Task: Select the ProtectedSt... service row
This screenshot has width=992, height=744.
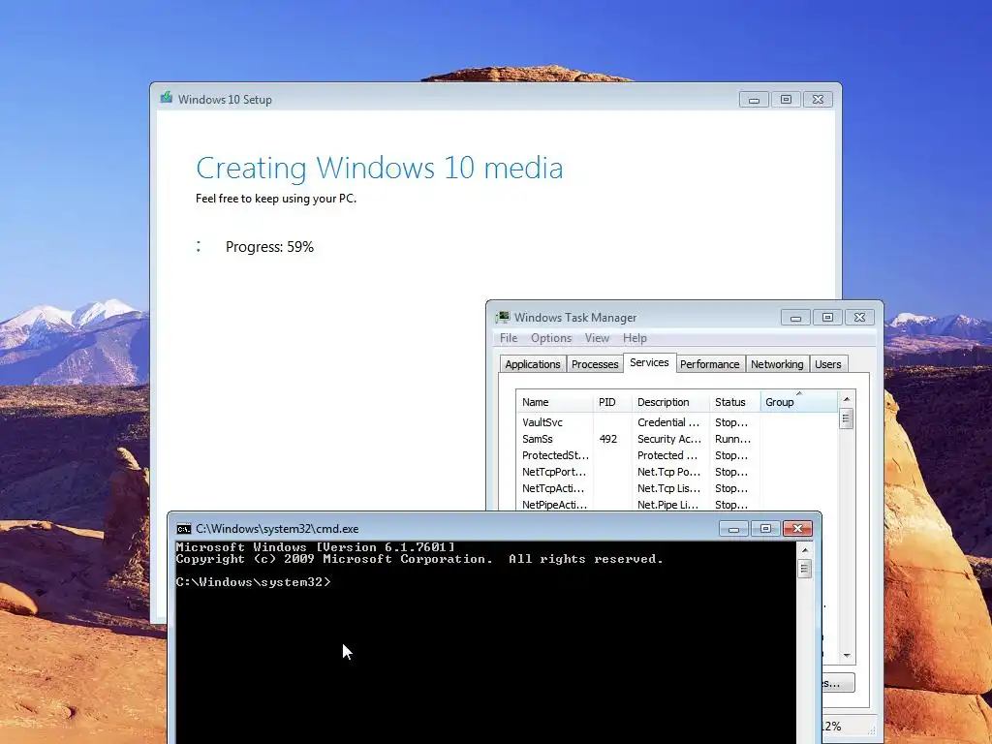Action: point(677,455)
